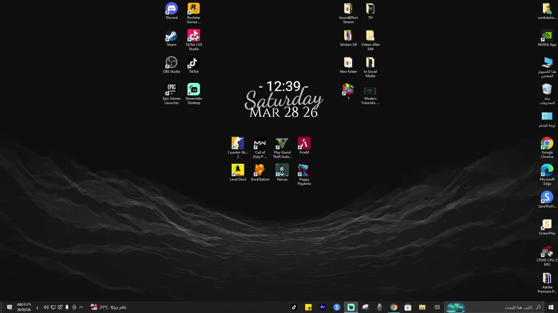Select the Counter-Strike 2 shortcut
The image size is (558, 313).
238,148
